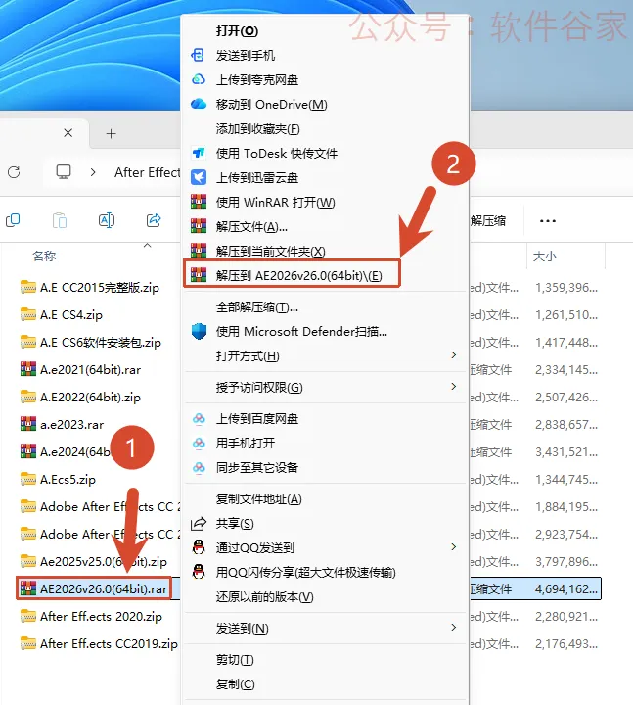Select file A.E2022(64bit).zip
This screenshot has width=633, height=705.
[x=90, y=397]
